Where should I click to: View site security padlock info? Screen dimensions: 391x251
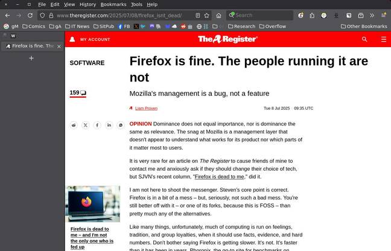pos(51,16)
